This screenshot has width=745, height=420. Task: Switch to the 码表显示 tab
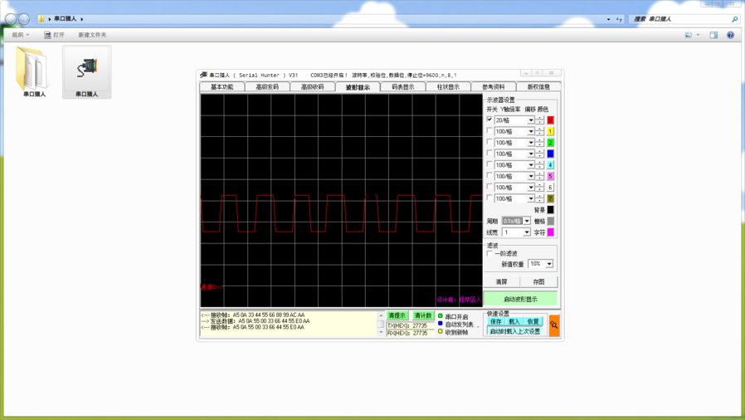tap(403, 87)
